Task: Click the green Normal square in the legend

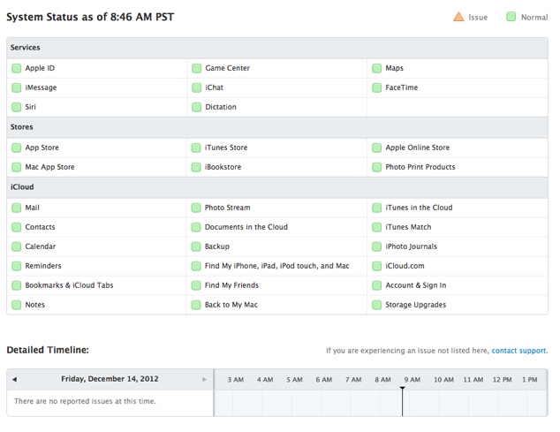Action: (511, 17)
